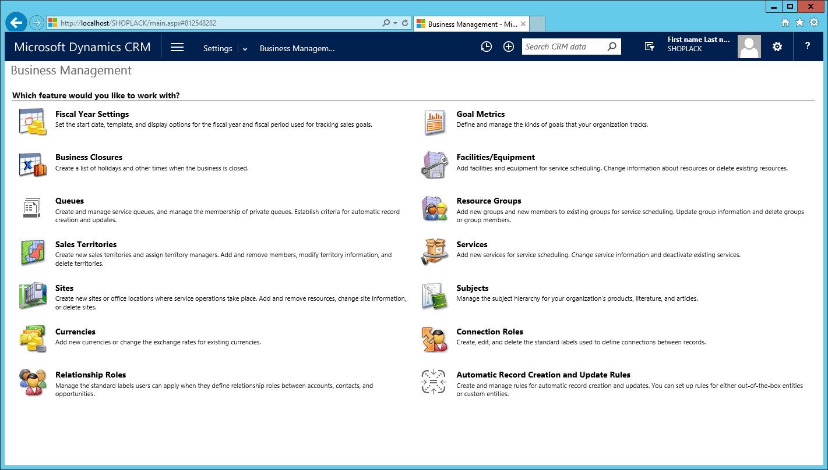Open recently viewed items clock icon
The image size is (828, 470).
coord(486,47)
